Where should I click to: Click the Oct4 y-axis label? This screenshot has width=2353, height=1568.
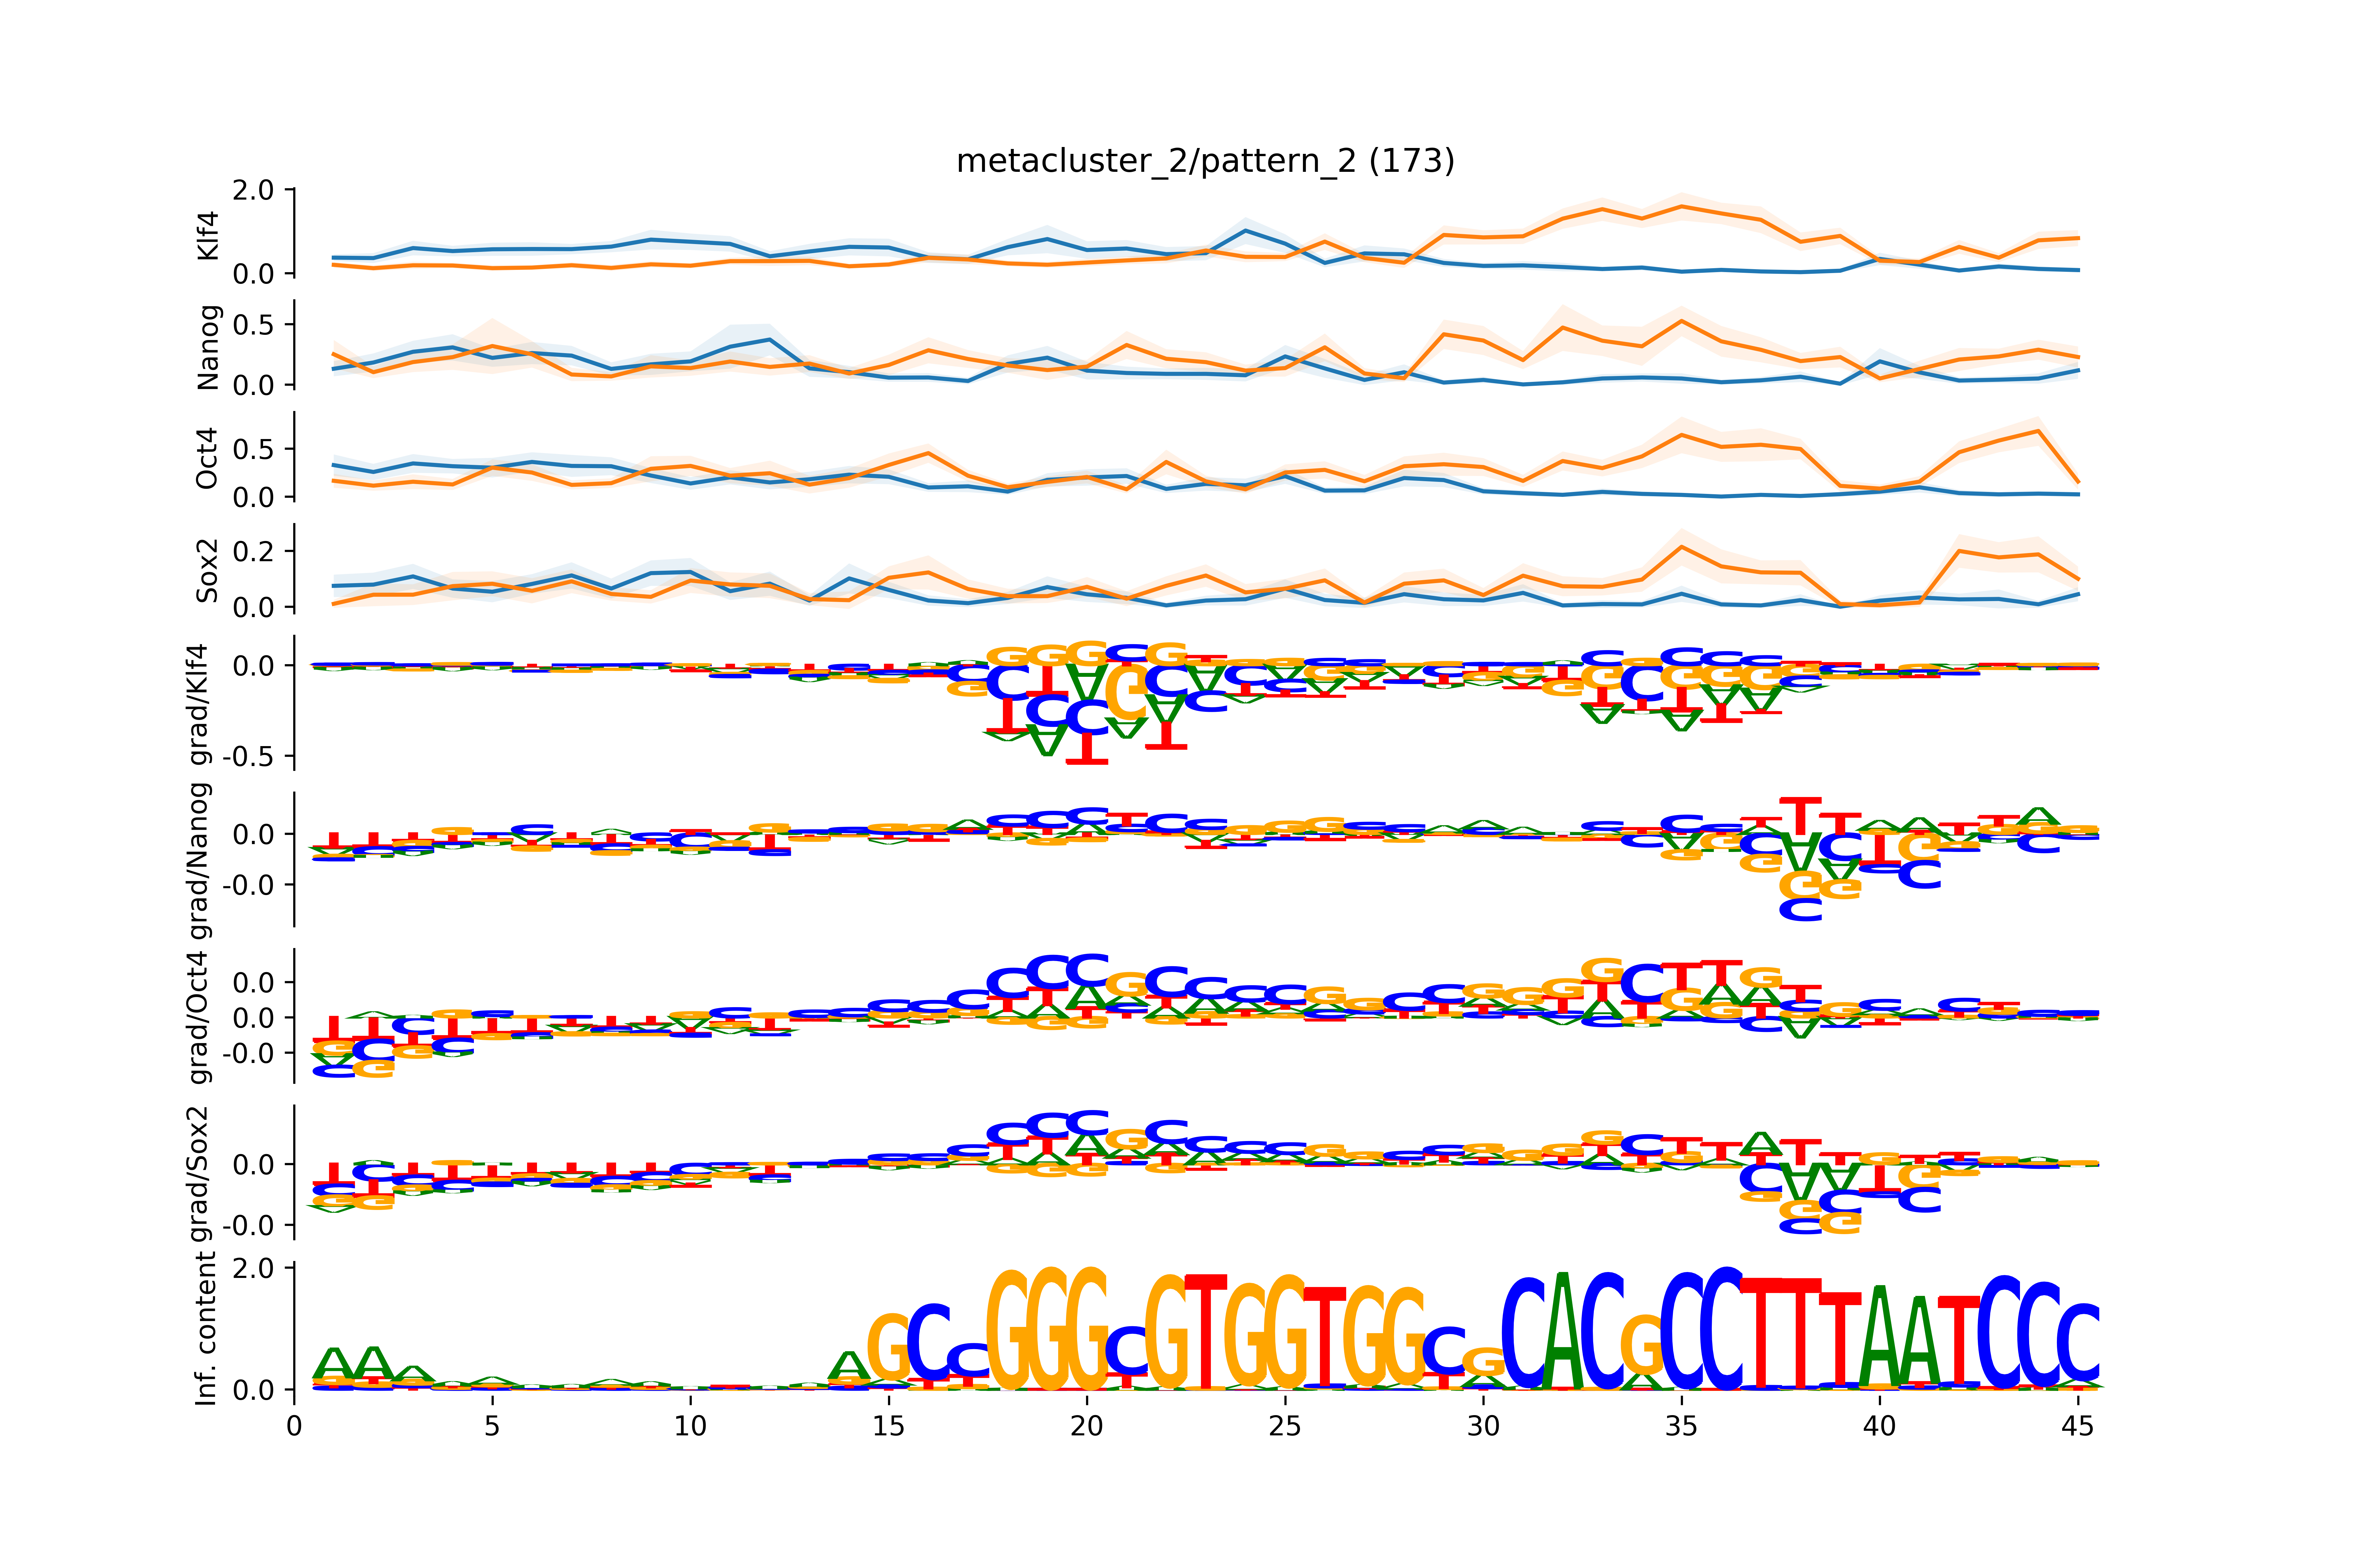207,458
